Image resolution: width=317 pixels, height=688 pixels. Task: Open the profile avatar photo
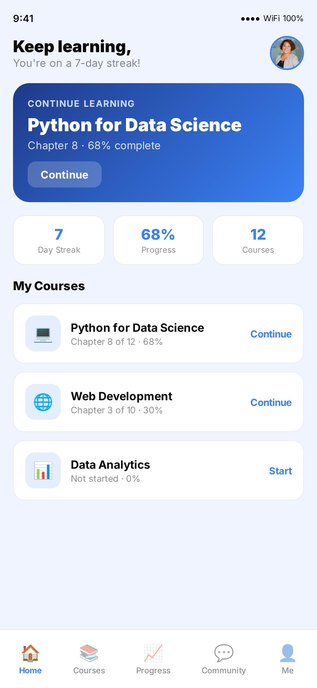click(287, 53)
